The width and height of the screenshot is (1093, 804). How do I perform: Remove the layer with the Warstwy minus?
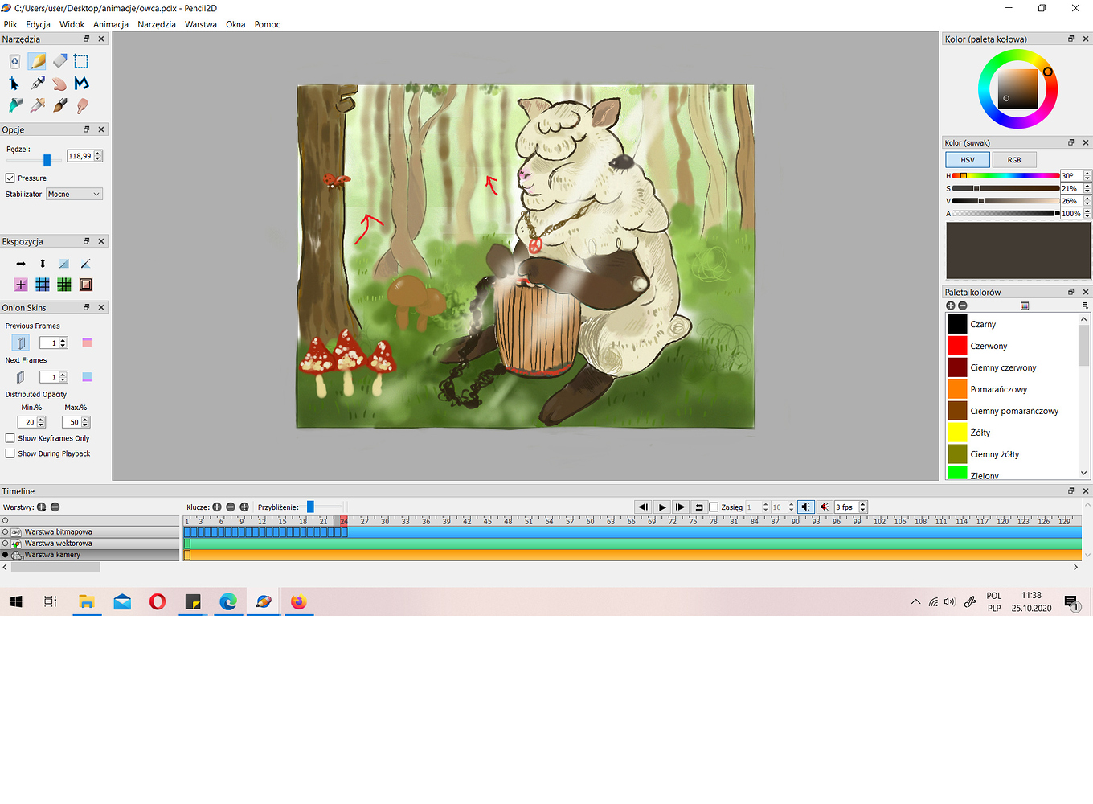coord(55,507)
